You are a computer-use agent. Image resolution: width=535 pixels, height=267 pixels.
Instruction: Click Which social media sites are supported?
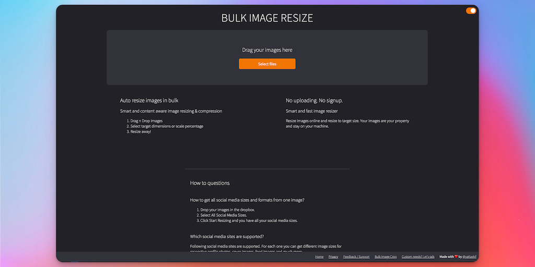point(227,236)
